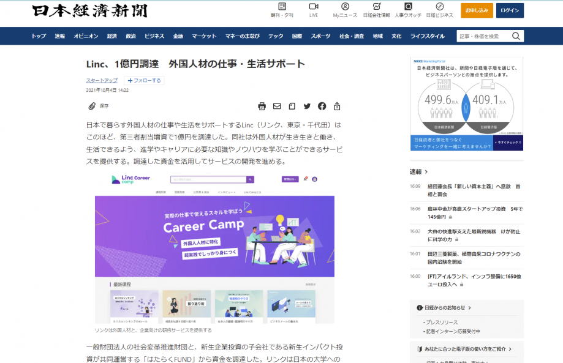This screenshot has height=363, width=563.
Task: Click the NIKKEI Marketing Portal ad banner
Action: pyautogui.click(x=467, y=103)
